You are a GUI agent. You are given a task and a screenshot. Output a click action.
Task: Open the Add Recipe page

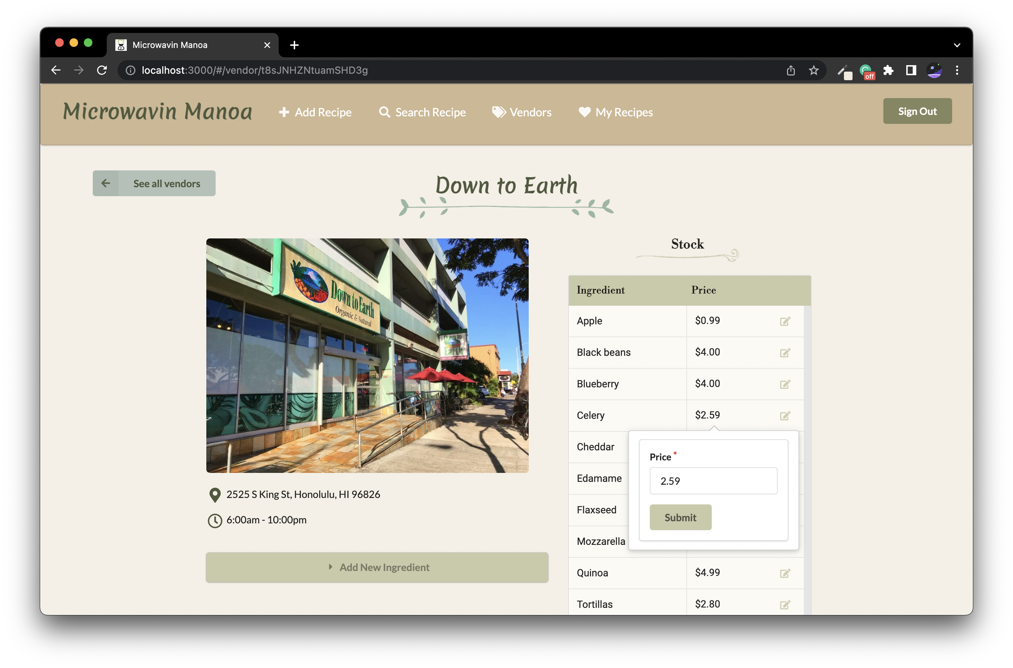point(315,112)
